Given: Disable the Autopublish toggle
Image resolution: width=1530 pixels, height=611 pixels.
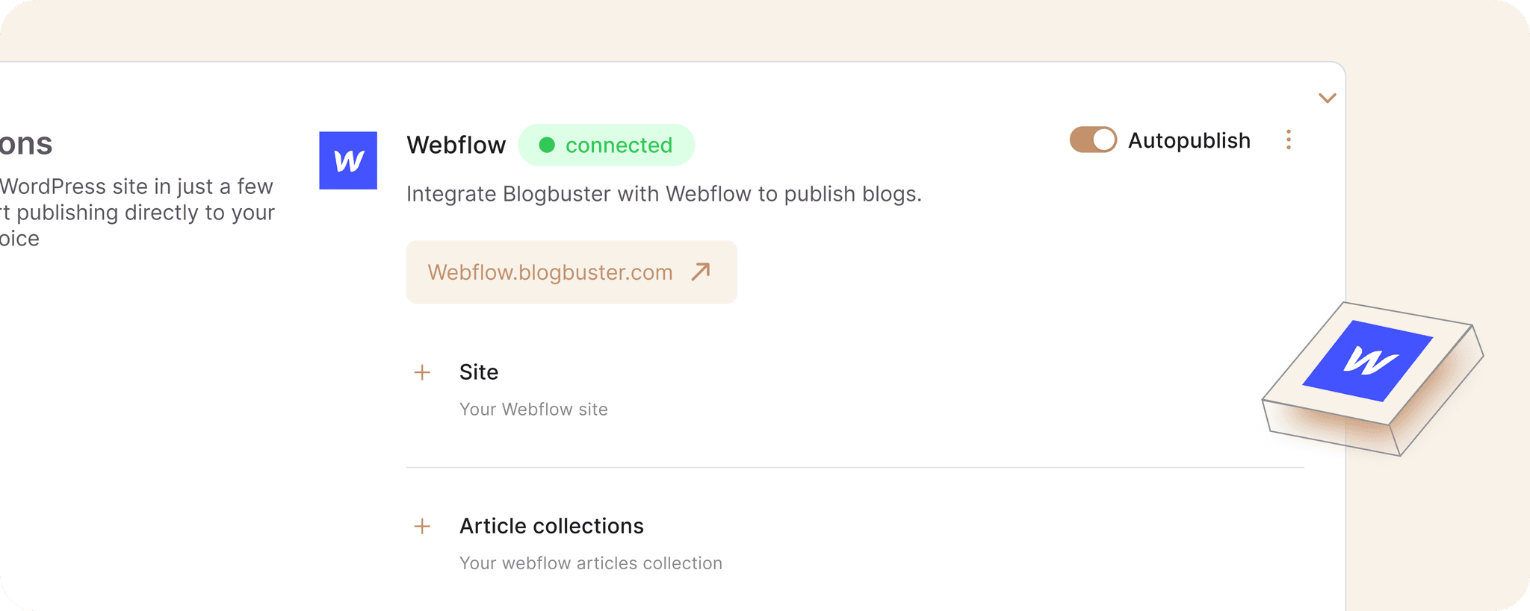Looking at the screenshot, I should coord(1092,139).
